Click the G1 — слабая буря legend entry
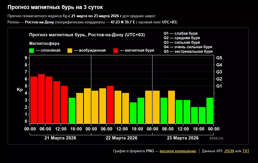Screen dimensions: 258x163 pos(181,34)
